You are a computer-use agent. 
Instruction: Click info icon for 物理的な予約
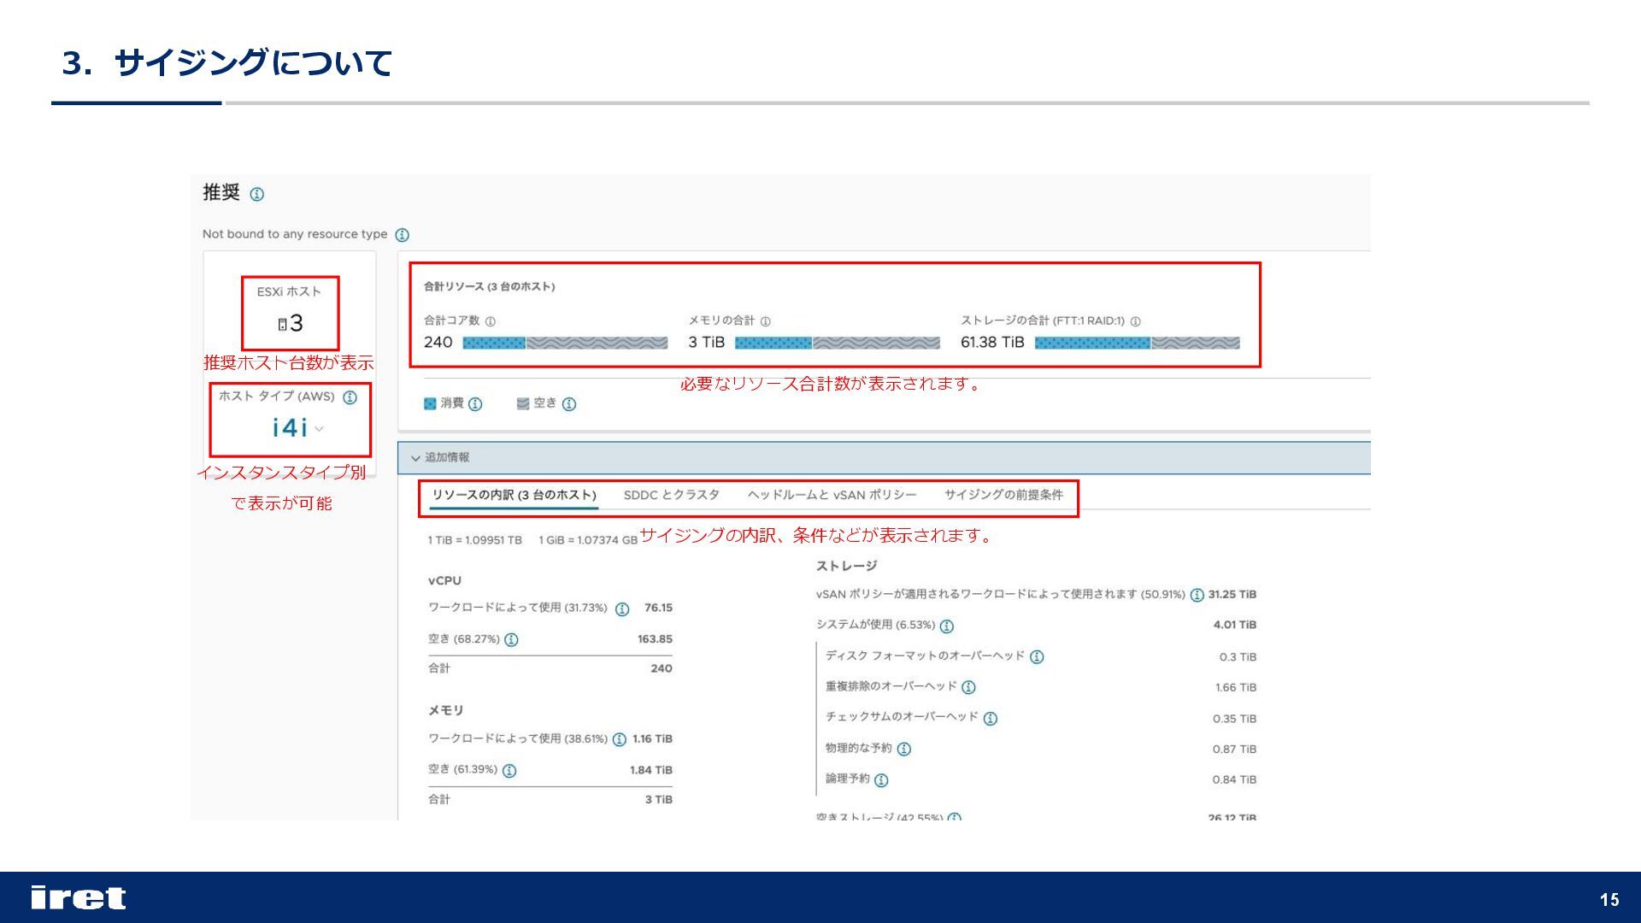coord(904,749)
